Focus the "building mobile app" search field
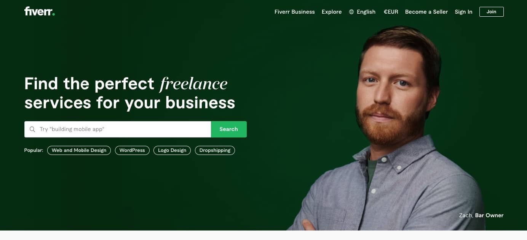The image size is (527, 240). click(118, 129)
